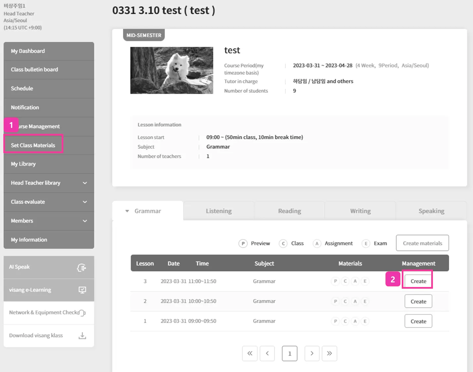
Task: Jump to the last page of lessons
Action: pos(329,353)
